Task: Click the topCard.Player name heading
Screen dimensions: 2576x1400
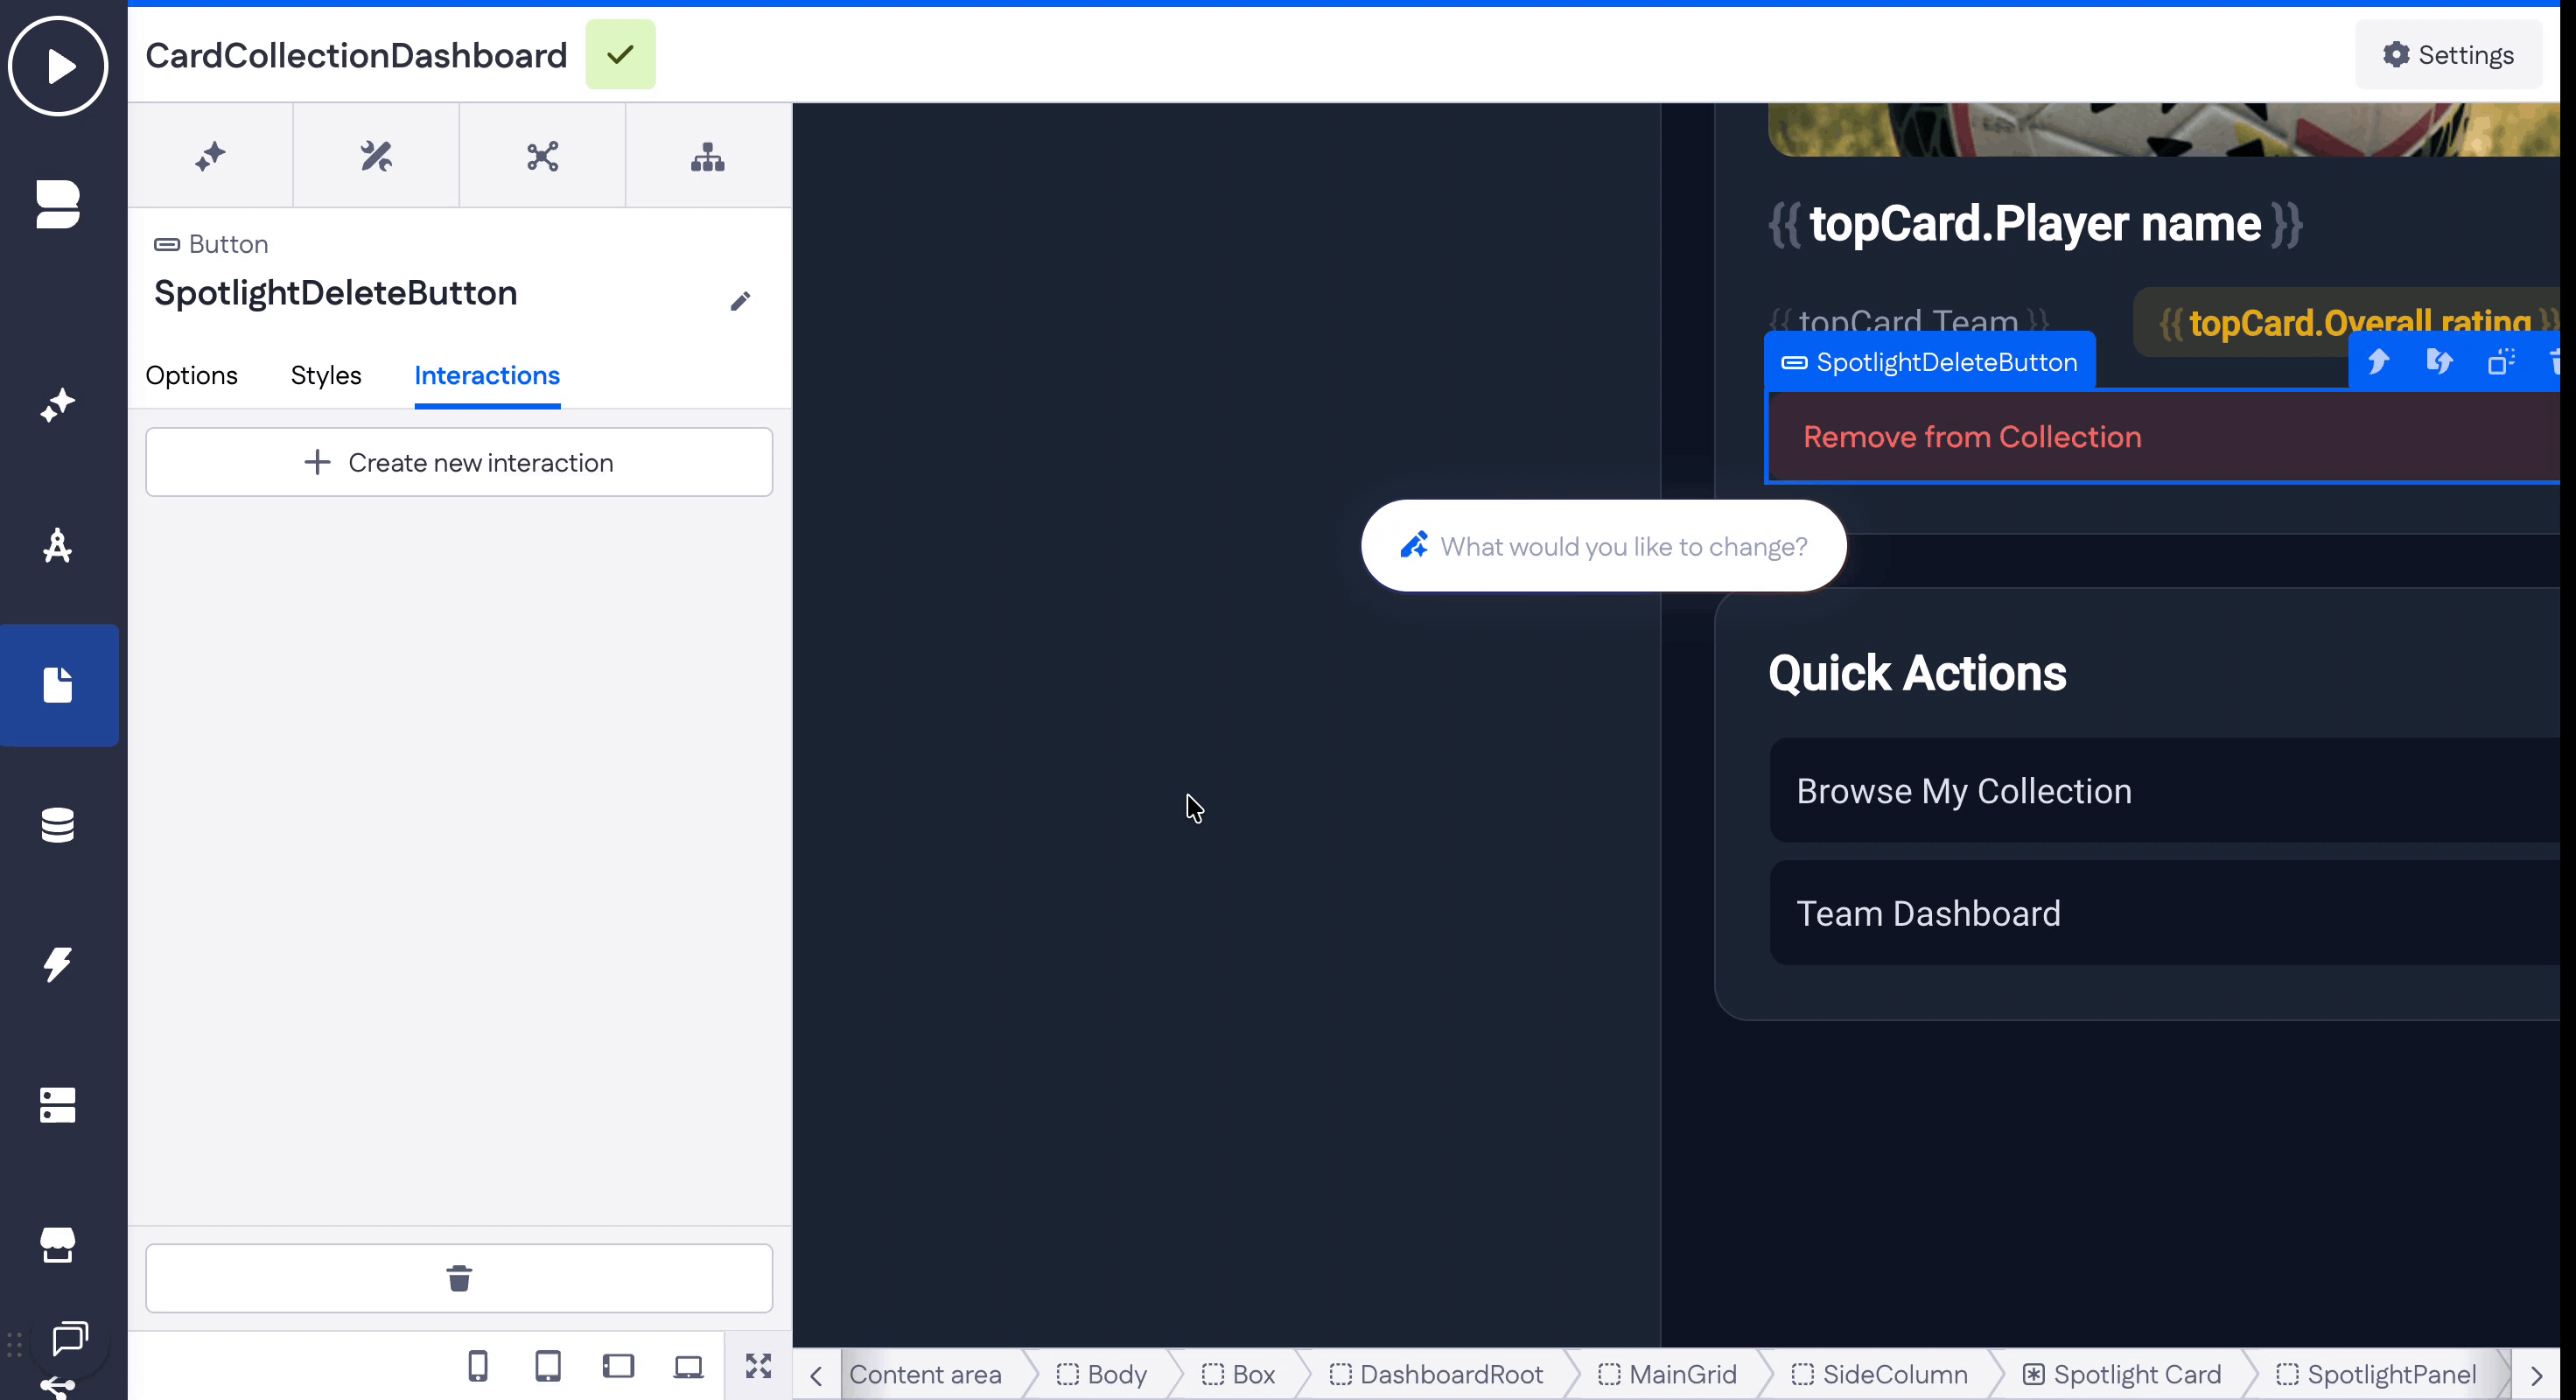Action: (2035, 223)
